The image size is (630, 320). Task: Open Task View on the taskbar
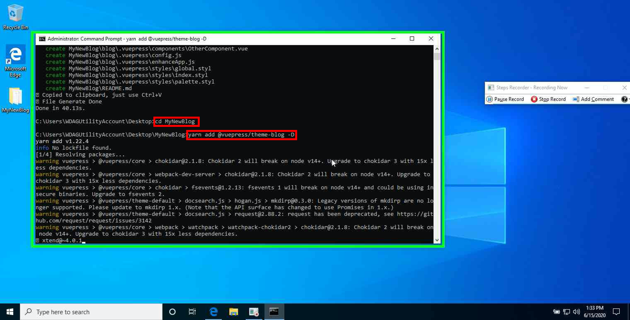[192, 312]
